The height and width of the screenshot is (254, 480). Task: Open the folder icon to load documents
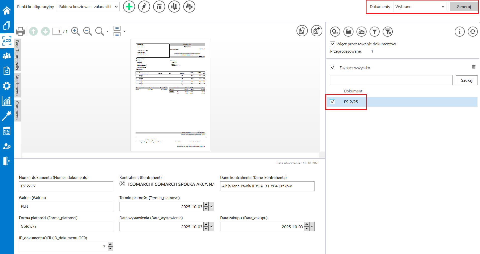pos(348,32)
